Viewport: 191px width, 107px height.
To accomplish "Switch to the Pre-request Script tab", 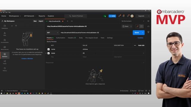I will coord(92,38).
